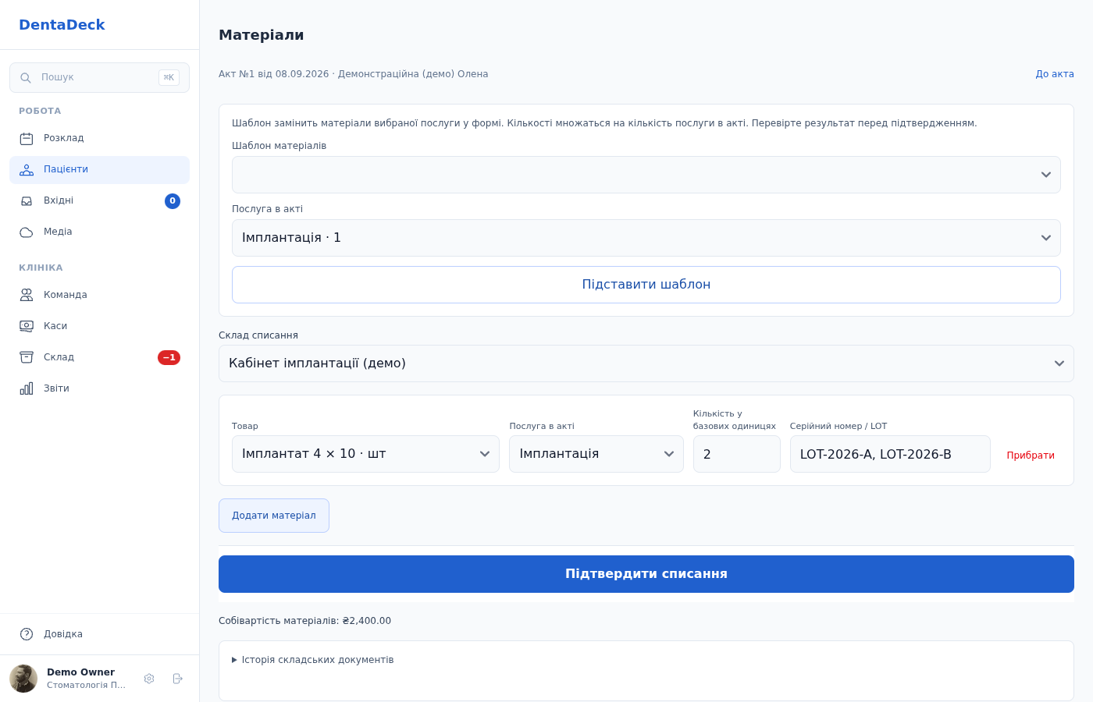Viewport: 1093px width, 702px height.
Task: Click the Акт №1 від 08.09.2026 subtitle
Action: click(x=354, y=74)
